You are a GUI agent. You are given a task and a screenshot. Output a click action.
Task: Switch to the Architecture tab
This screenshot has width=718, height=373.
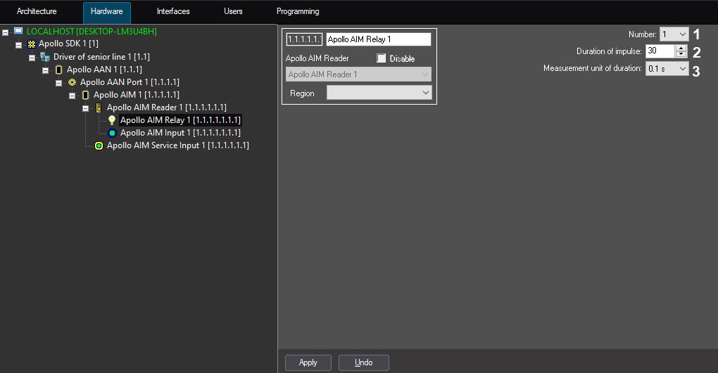pos(37,11)
